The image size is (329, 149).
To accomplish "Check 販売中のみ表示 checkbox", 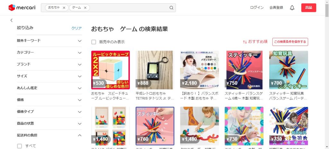I will 93,42.
